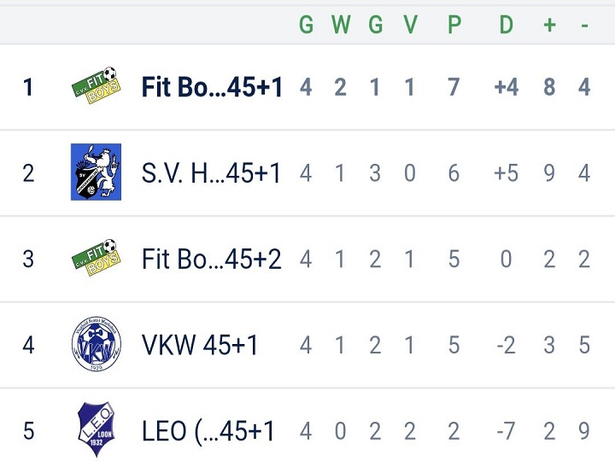
Task: Tap the +5 goal difference value
Action: click(x=506, y=172)
